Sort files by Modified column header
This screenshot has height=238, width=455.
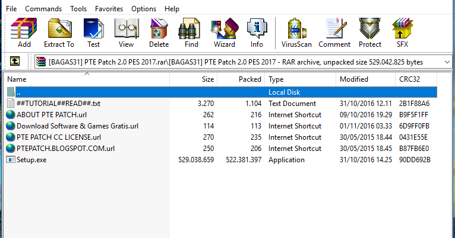click(x=366, y=79)
